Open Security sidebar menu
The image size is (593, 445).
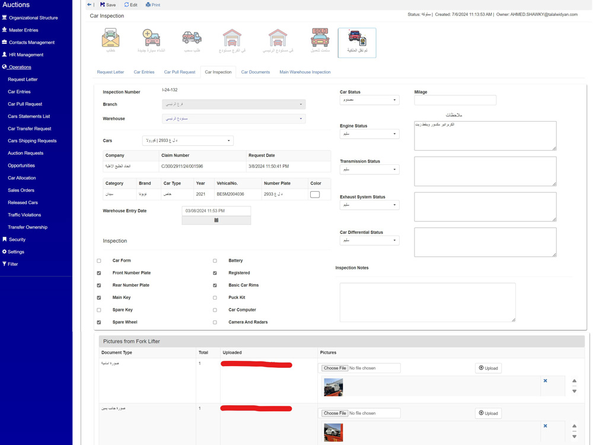(x=17, y=240)
